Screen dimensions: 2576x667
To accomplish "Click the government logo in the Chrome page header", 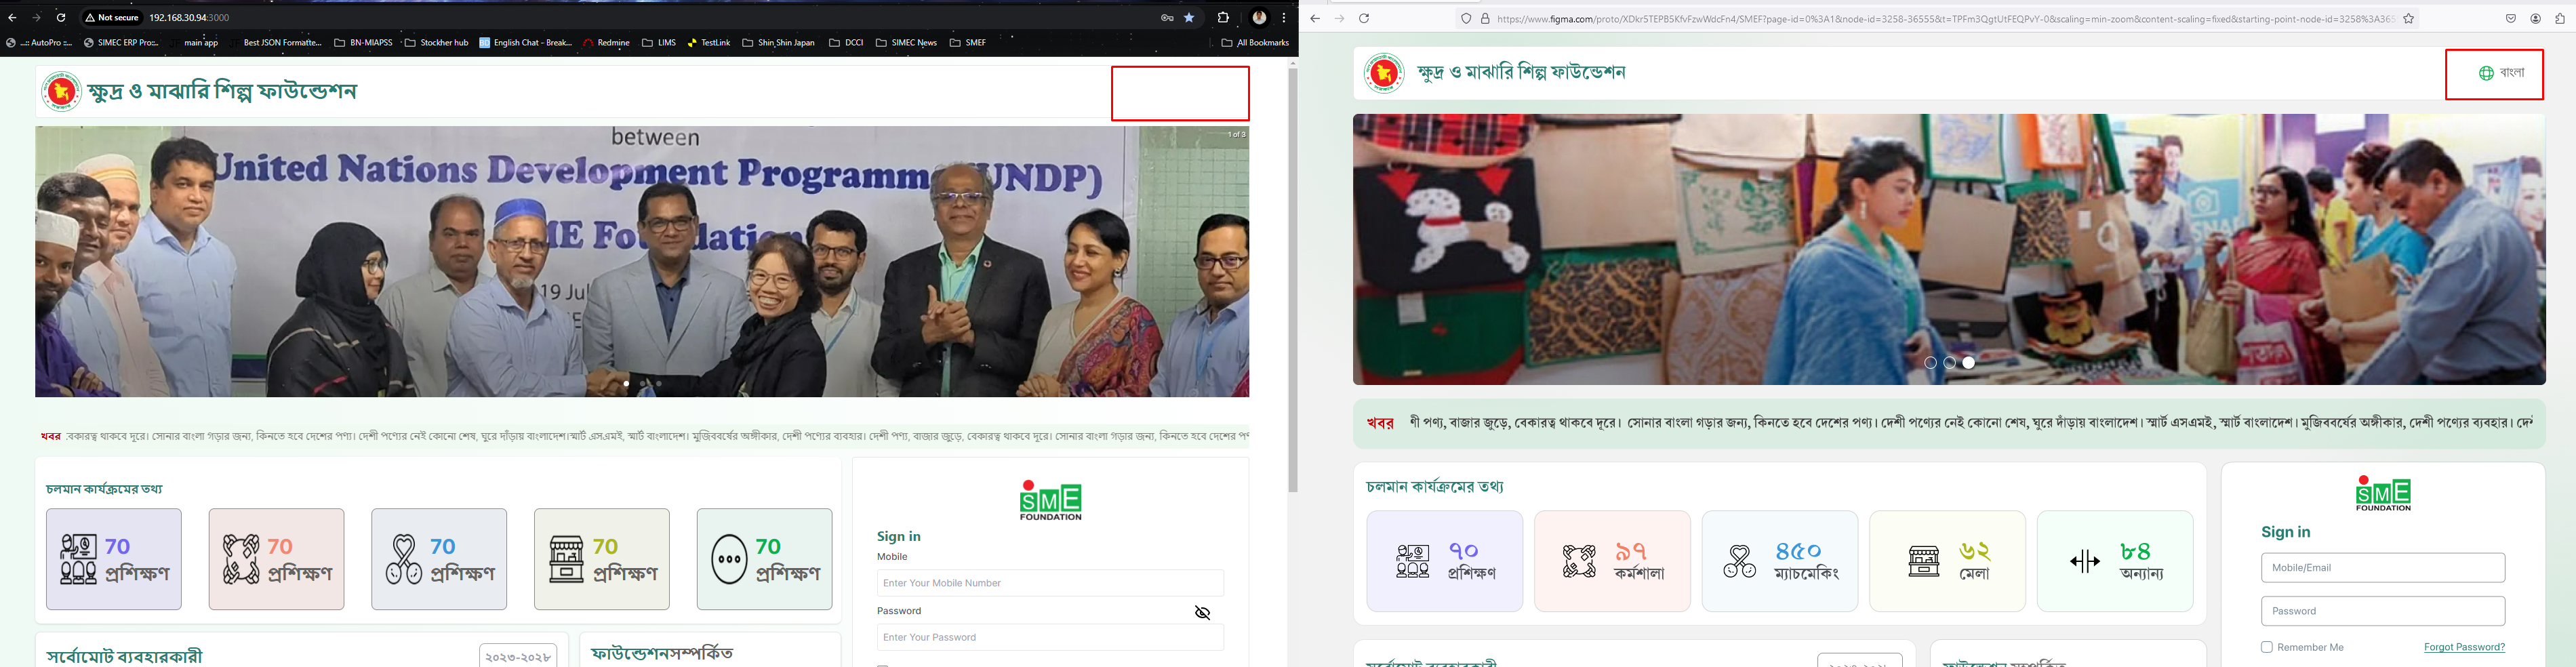I will coord(61,91).
